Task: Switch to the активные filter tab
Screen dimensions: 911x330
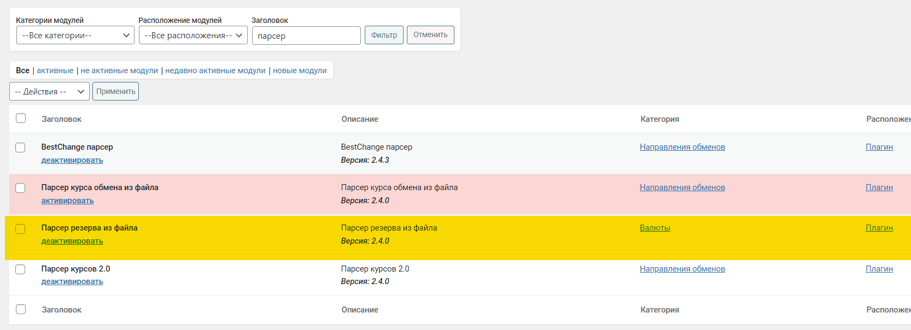Action: tap(55, 70)
